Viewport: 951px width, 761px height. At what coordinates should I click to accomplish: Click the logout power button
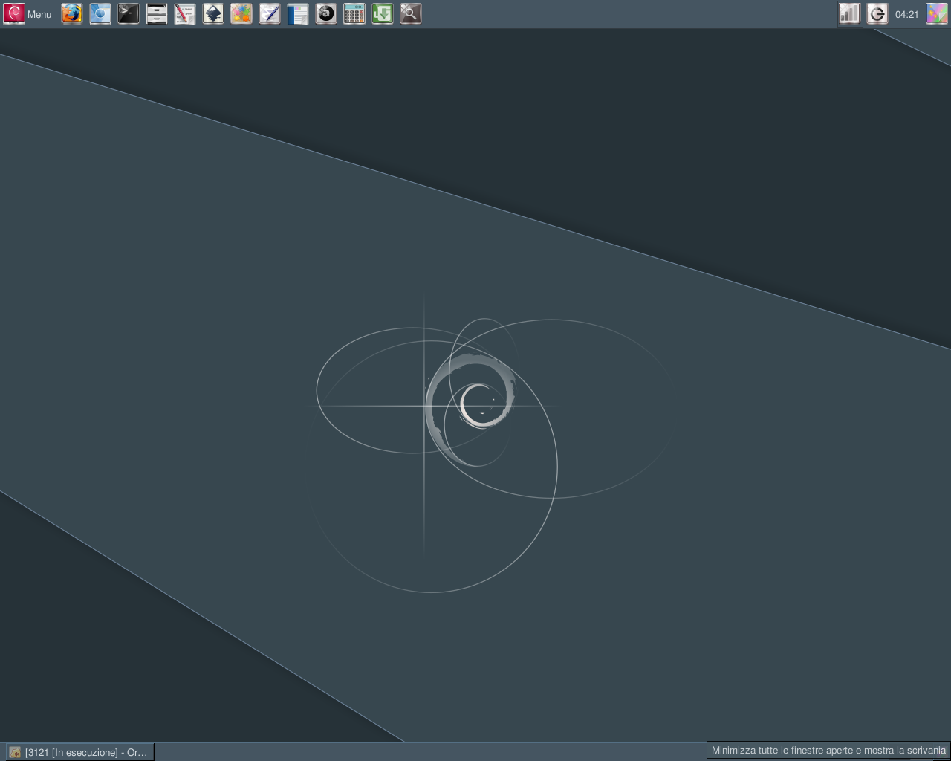tap(877, 13)
